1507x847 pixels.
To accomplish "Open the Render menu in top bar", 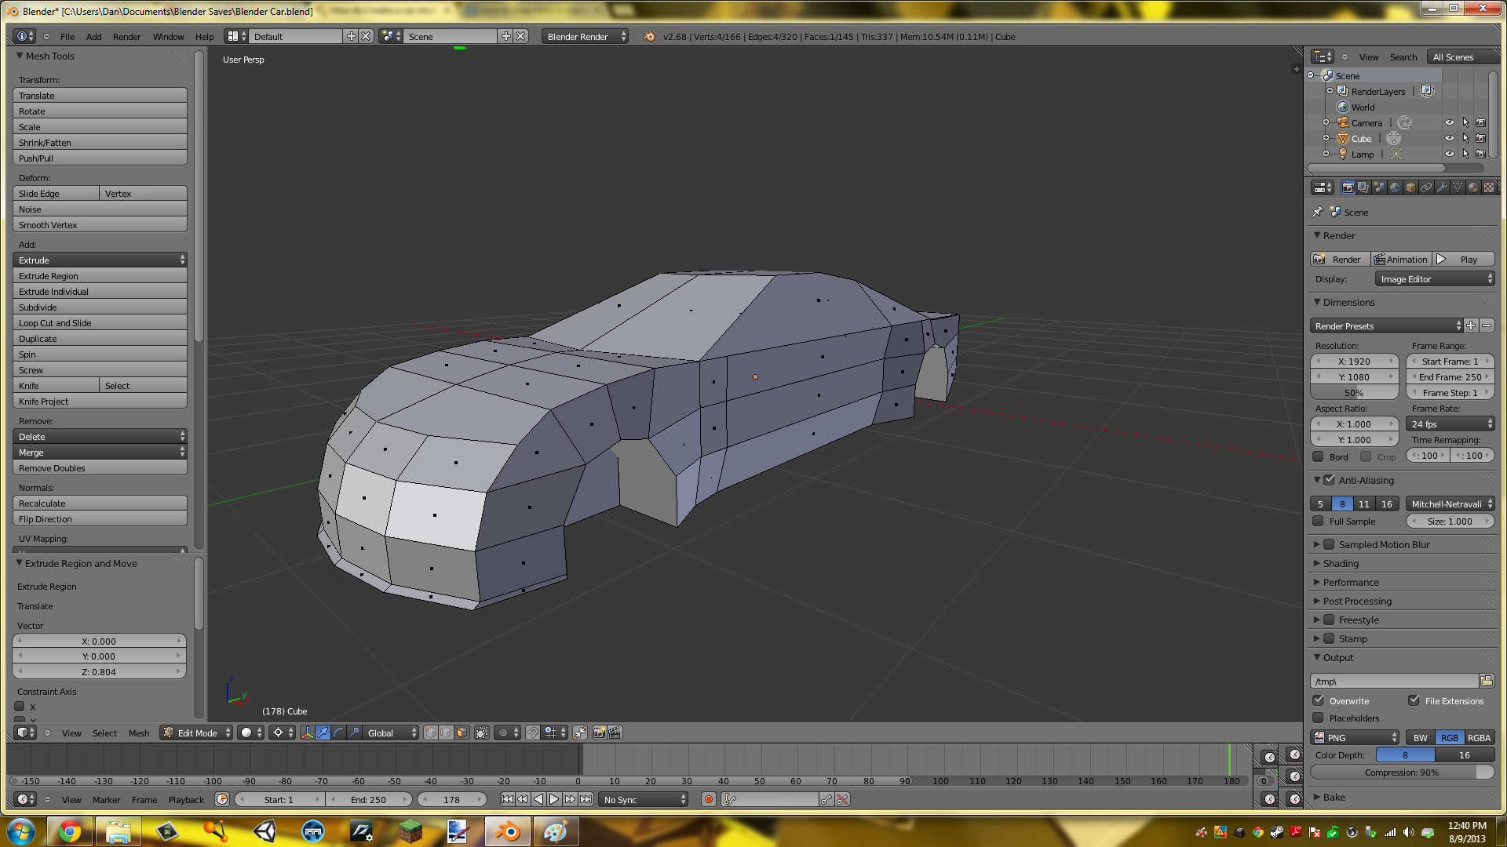I will (x=126, y=37).
